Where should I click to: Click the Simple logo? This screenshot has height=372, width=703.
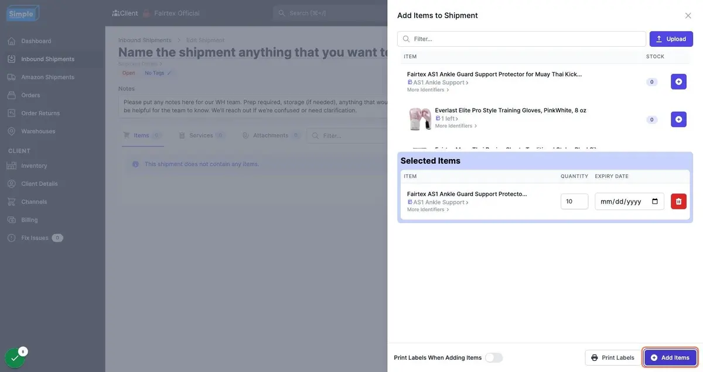coord(22,13)
